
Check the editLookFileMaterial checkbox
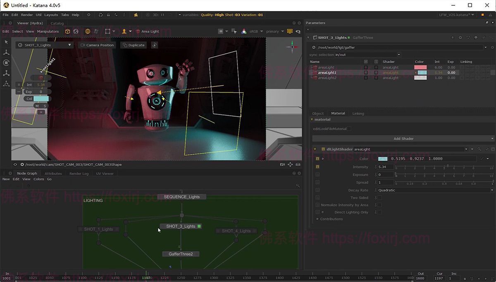(349, 129)
